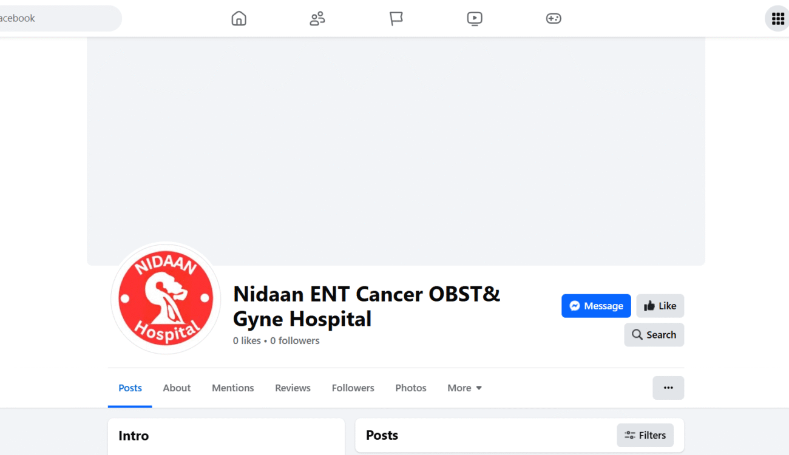
Task: Expand the More tab dropdown
Action: pos(465,388)
